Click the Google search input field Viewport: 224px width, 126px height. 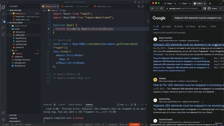pyautogui.click(x=198, y=18)
